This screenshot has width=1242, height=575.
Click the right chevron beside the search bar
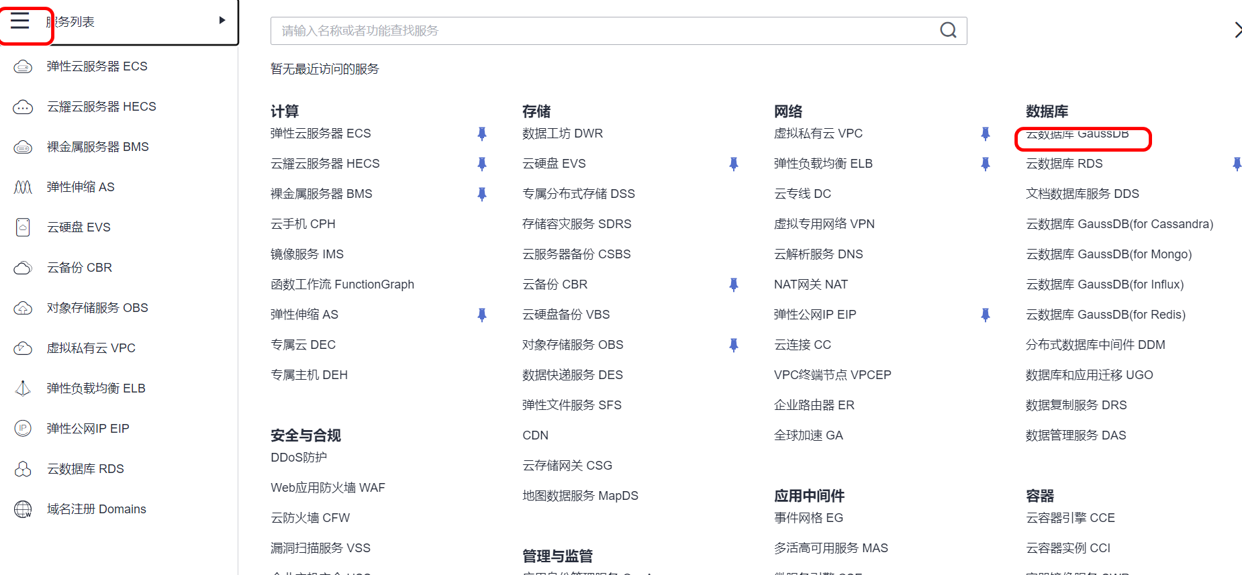tap(1237, 30)
